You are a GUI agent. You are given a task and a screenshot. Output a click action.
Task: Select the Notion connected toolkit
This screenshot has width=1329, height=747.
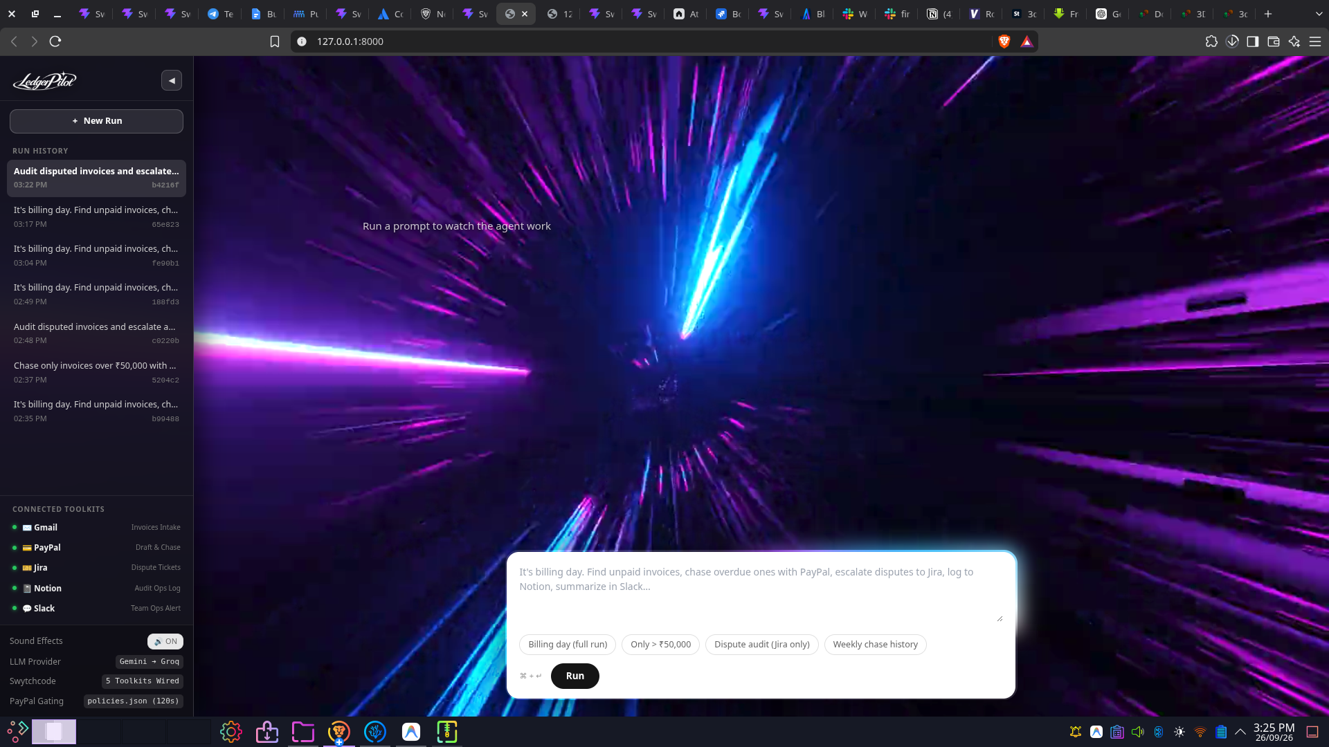coord(96,588)
